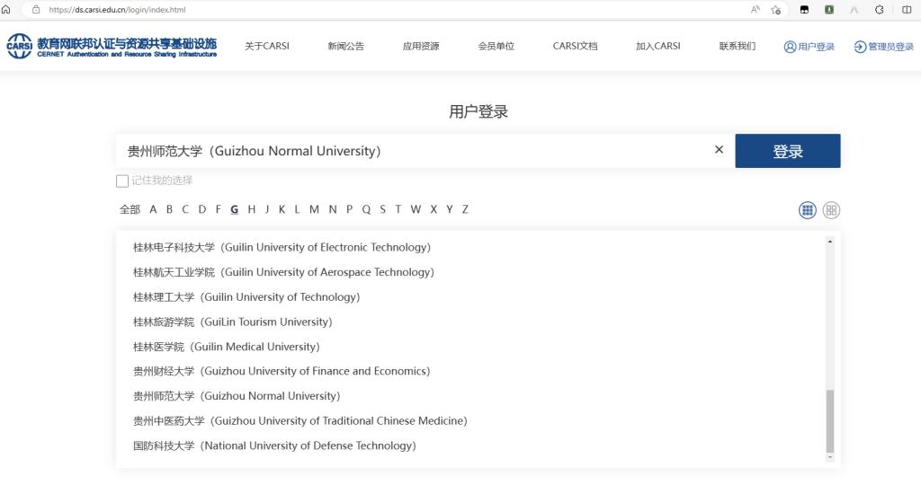Select Guilin University of Electronic Technology
The width and height of the screenshot is (921, 485).
click(x=282, y=248)
